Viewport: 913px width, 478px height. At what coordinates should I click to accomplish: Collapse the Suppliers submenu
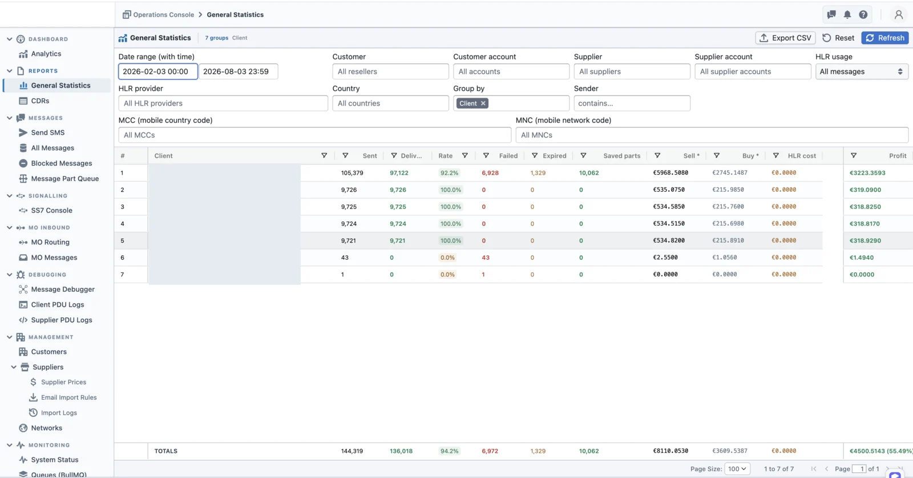[x=14, y=367]
